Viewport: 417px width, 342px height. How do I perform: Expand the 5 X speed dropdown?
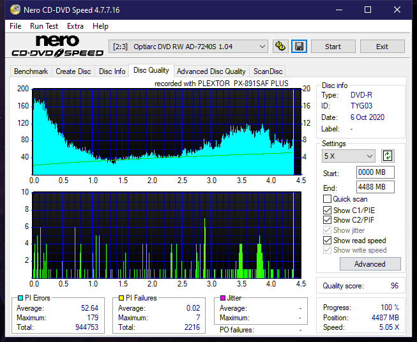point(349,156)
